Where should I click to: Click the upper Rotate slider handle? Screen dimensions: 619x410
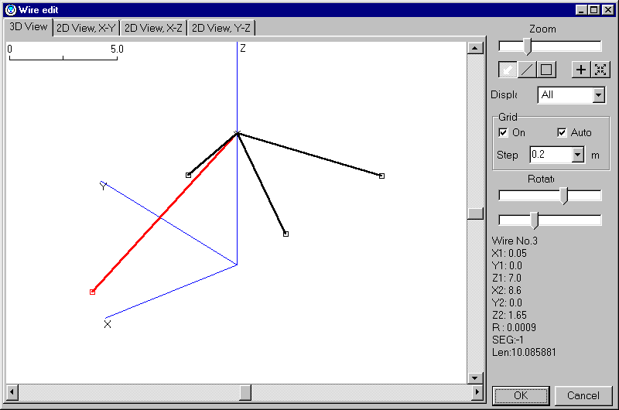click(564, 195)
